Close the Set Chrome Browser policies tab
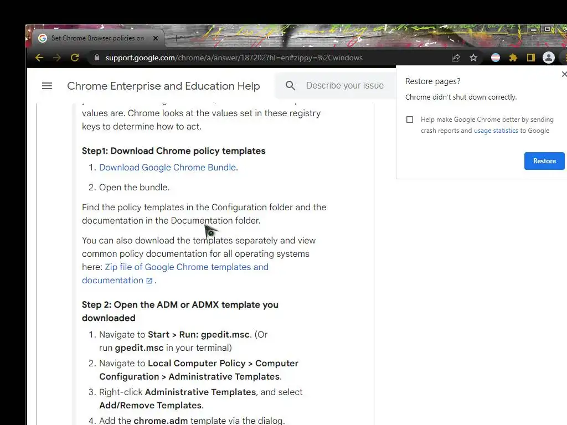Image resolution: width=567 pixels, height=425 pixels. click(156, 38)
